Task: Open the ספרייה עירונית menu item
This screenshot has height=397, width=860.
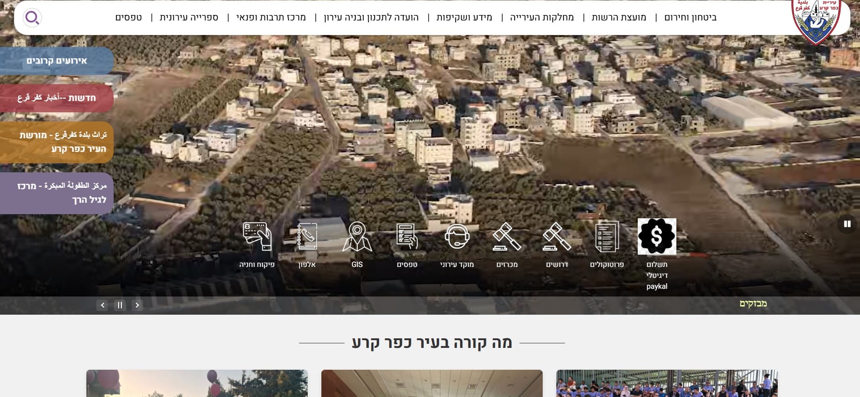Action: (x=189, y=18)
